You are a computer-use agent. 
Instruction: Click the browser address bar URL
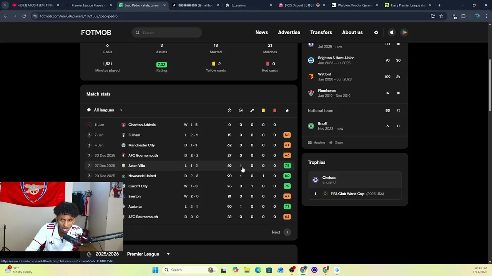[x=79, y=16]
